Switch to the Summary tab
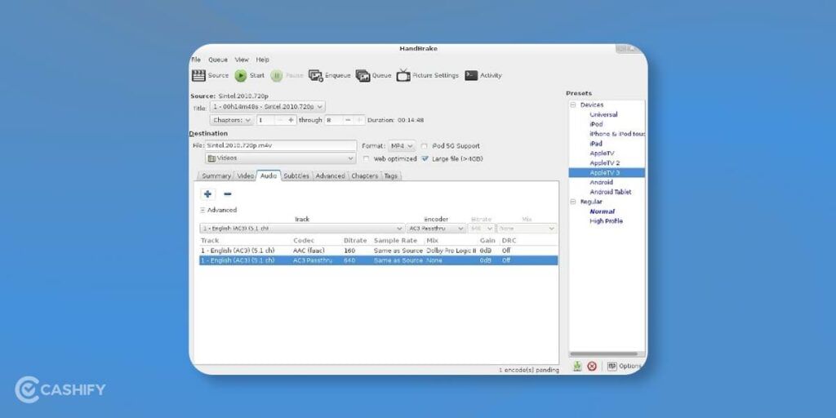This screenshot has width=836, height=418. [216, 176]
